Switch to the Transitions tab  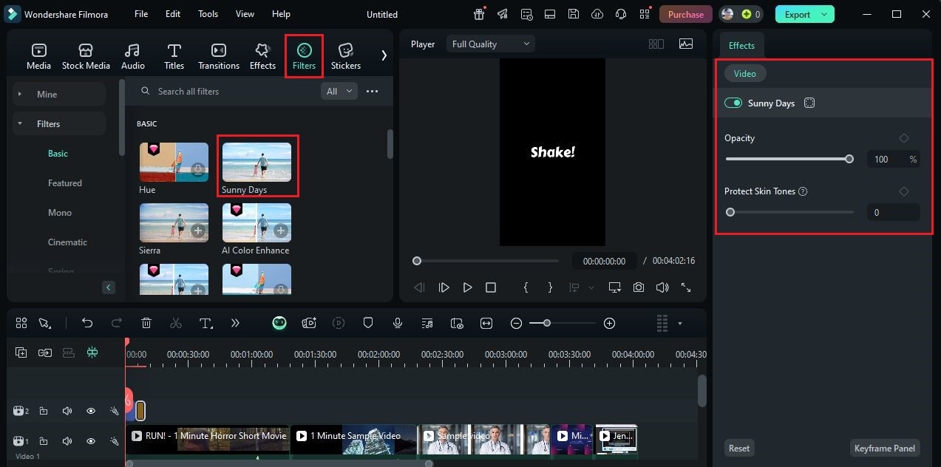(219, 56)
